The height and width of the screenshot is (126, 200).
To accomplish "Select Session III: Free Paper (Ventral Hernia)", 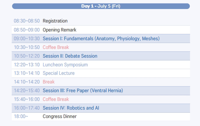I will [83, 91].
